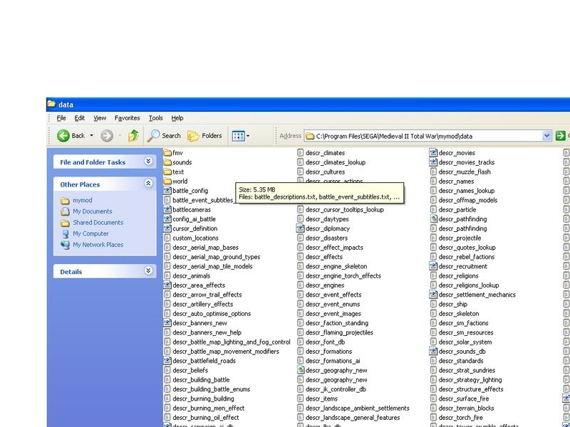Select descr_cultures file name
The width and height of the screenshot is (570, 427).
click(x=326, y=172)
